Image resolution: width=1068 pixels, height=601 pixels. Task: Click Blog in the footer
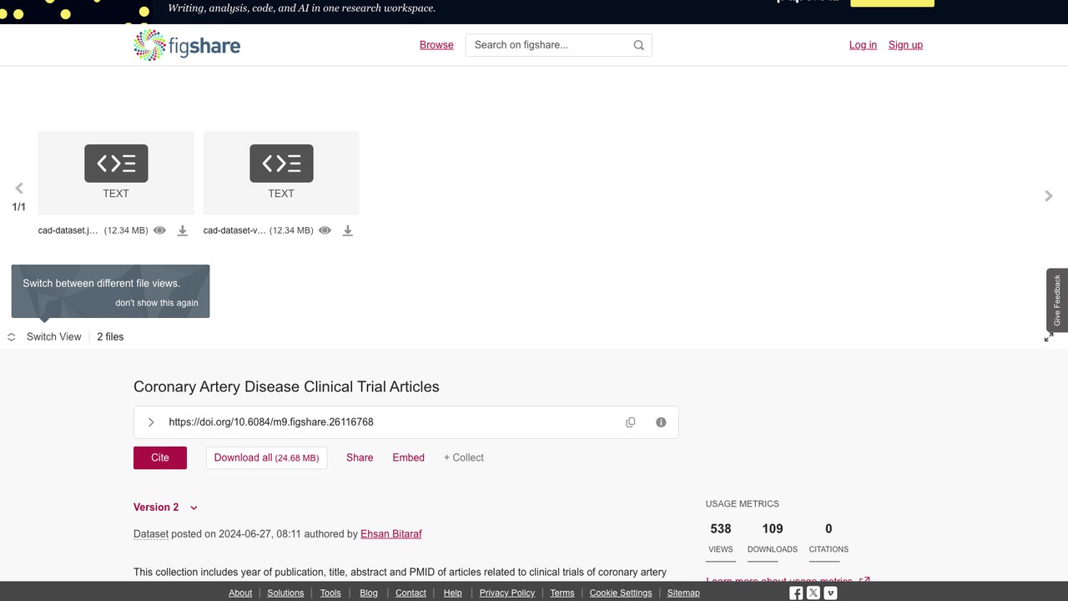pyautogui.click(x=369, y=593)
